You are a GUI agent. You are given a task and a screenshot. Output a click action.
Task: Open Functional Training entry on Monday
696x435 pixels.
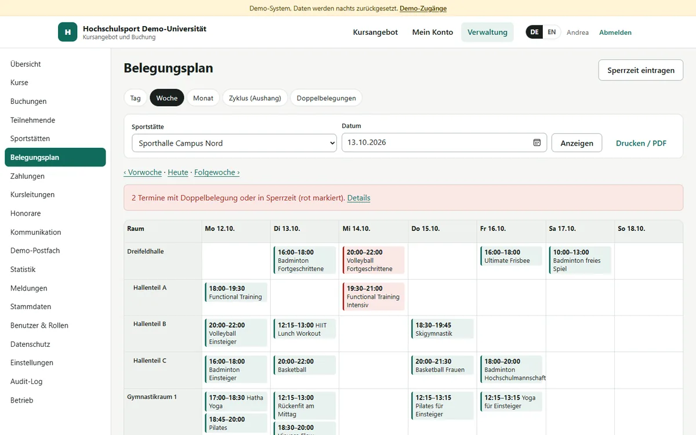[x=236, y=292]
